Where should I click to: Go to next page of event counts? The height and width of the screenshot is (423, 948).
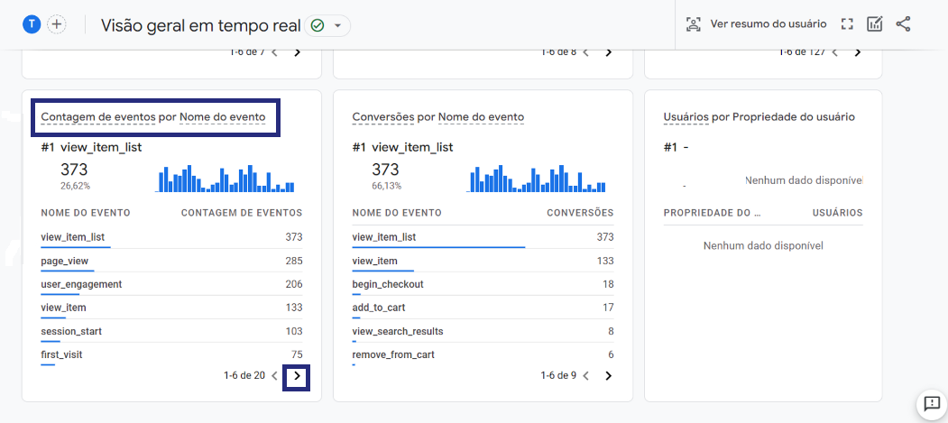coord(296,376)
